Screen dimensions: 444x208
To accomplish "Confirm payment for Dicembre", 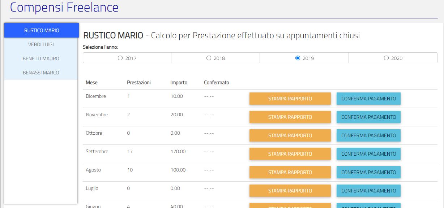I will tap(368, 98).
